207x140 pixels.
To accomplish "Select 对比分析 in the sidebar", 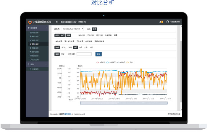I will coord(35,44).
